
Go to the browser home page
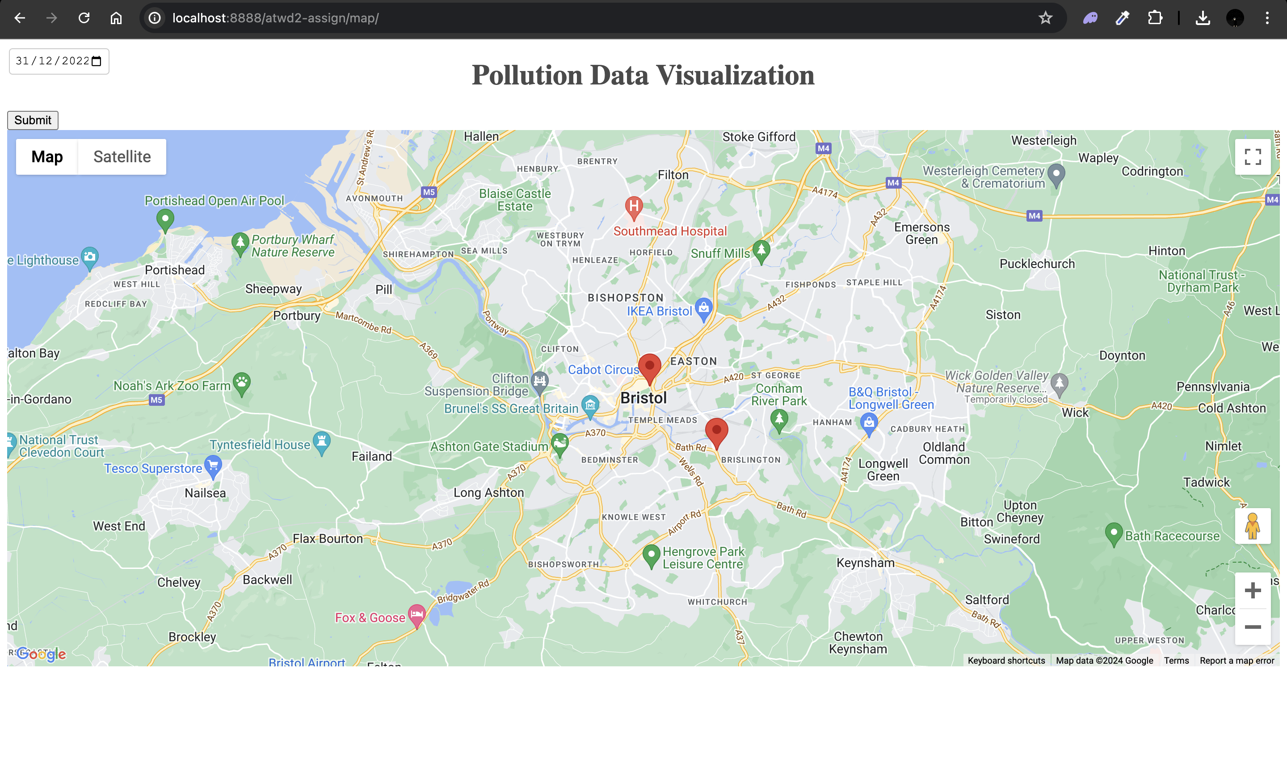116,18
